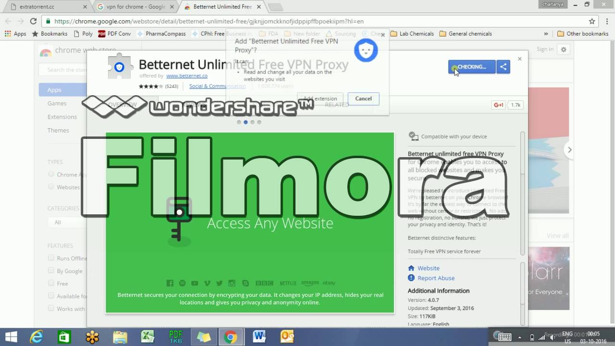
Task: Check the Available for feature box
Action: click(x=51, y=296)
